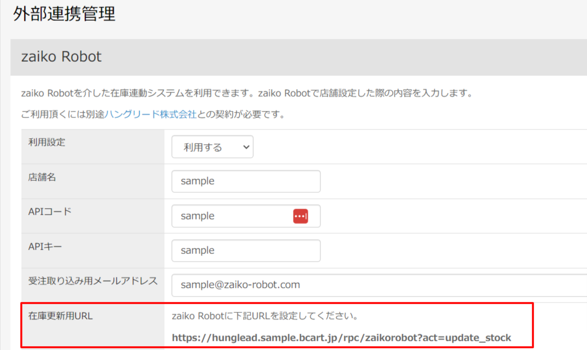This screenshot has width=587, height=350.
Task: Click the red password manager icon in APIコード field
Action: pos(300,216)
